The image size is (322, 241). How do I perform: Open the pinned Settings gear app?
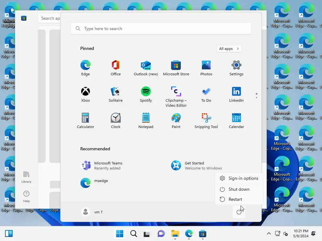tap(236, 68)
